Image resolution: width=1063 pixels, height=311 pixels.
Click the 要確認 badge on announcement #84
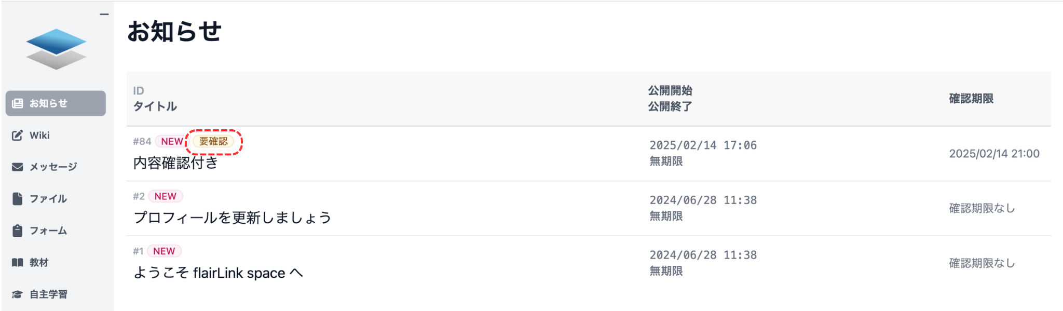(x=213, y=141)
